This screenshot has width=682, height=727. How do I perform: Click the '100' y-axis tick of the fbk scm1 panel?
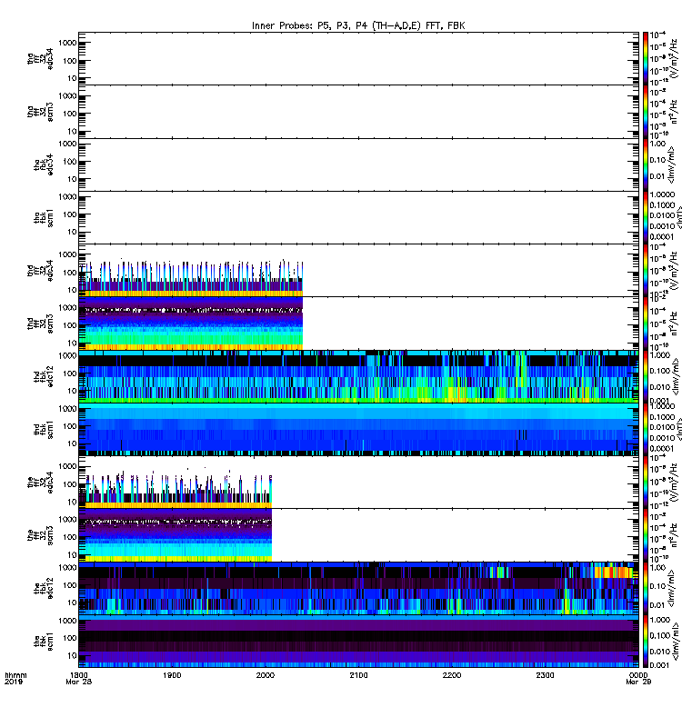(70, 638)
